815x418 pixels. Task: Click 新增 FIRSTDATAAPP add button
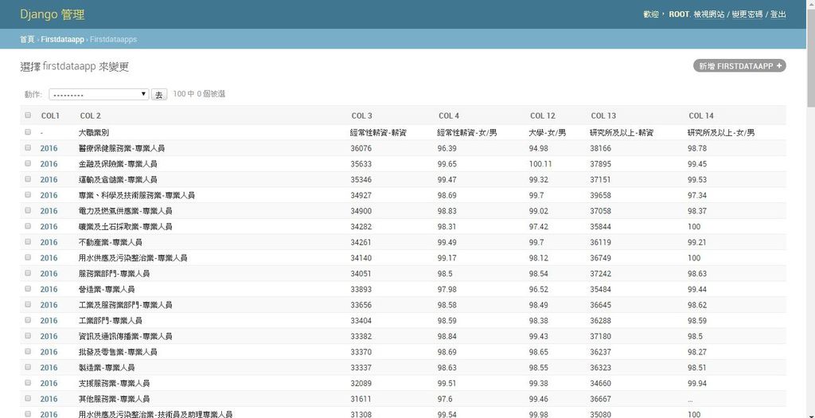pos(739,66)
